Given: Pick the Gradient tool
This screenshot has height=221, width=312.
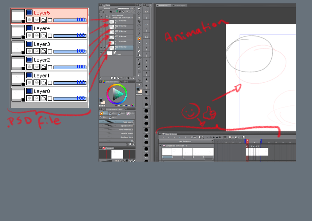Looking at the screenshot, I should pyautogui.click(x=139, y=64).
